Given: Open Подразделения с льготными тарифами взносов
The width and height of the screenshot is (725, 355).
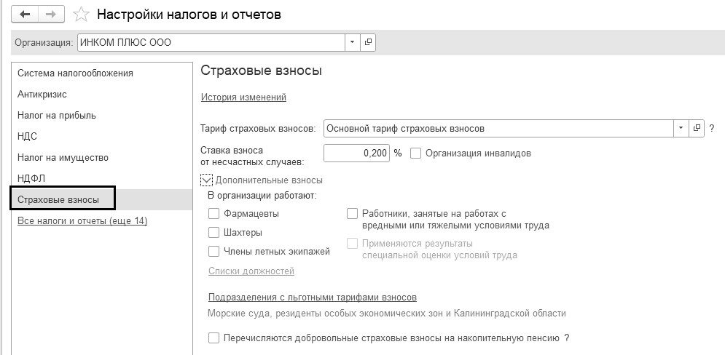Looking at the screenshot, I should point(312,298).
